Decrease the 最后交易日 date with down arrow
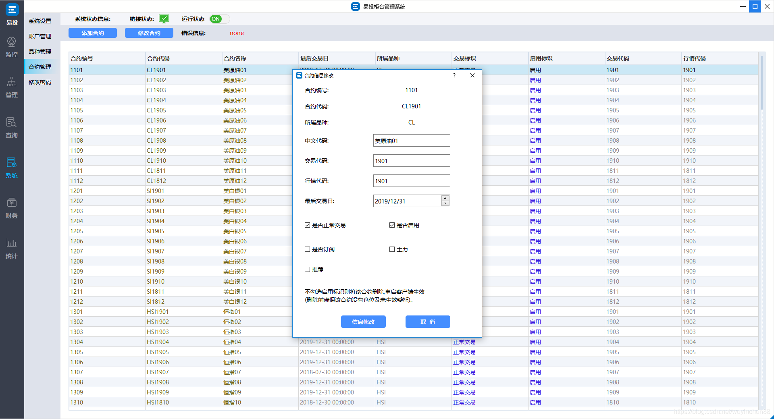Screen dimensions: 774x419 (445, 203)
